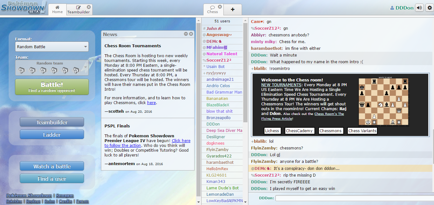Viewport: 434px width, 205px height.
Task: Open the DDDon account name at top right
Action: tap(402, 8)
